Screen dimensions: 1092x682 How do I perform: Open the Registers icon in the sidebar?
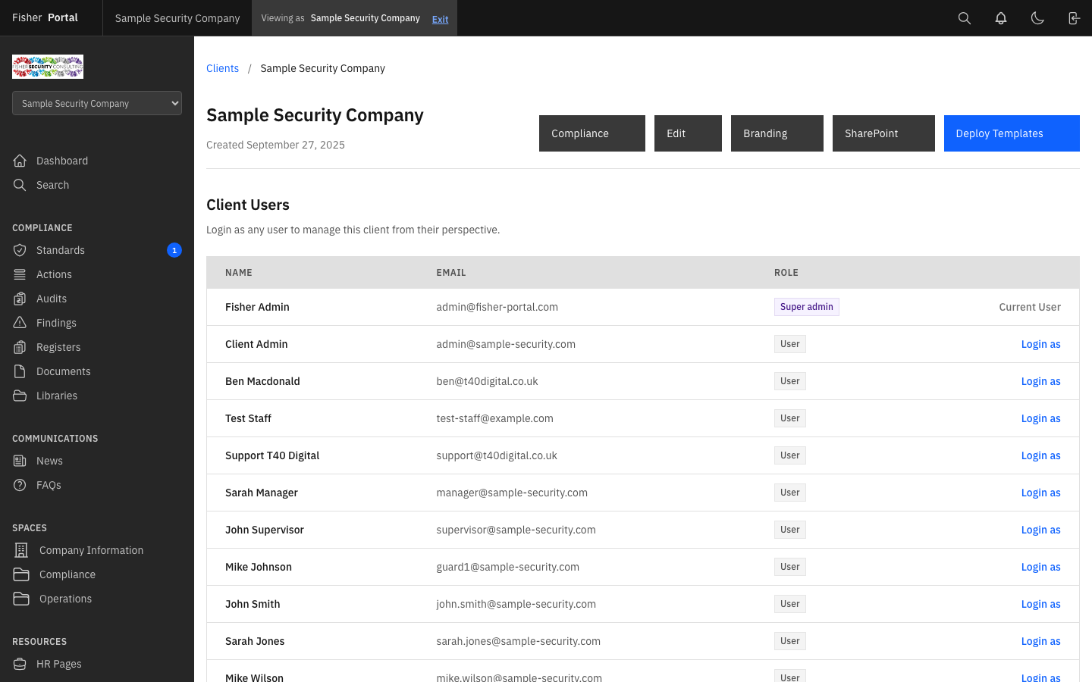pos(20,347)
